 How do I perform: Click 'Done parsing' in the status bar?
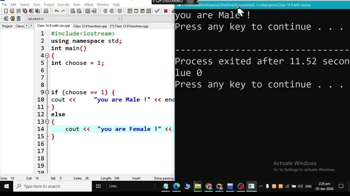point(164,178)
